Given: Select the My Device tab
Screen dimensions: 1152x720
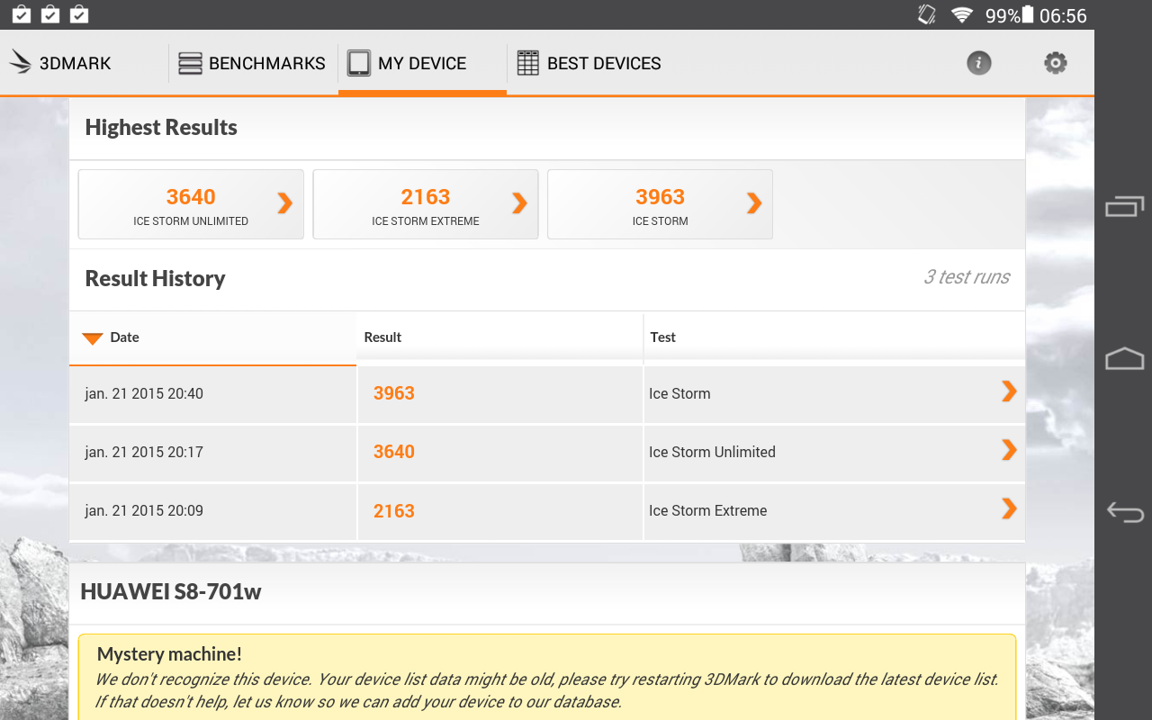Looking at the screenshot, I should coord(421,63).
